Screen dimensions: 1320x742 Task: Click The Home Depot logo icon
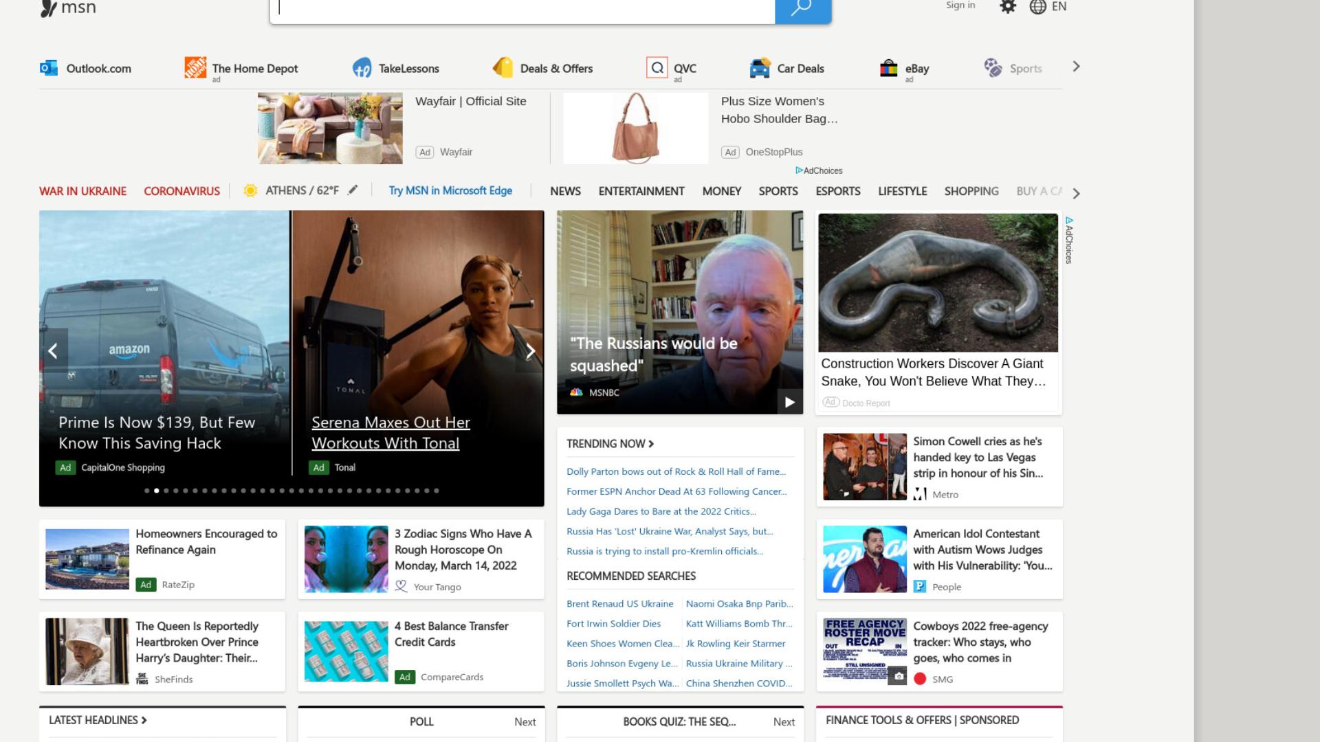coord(195,67)
